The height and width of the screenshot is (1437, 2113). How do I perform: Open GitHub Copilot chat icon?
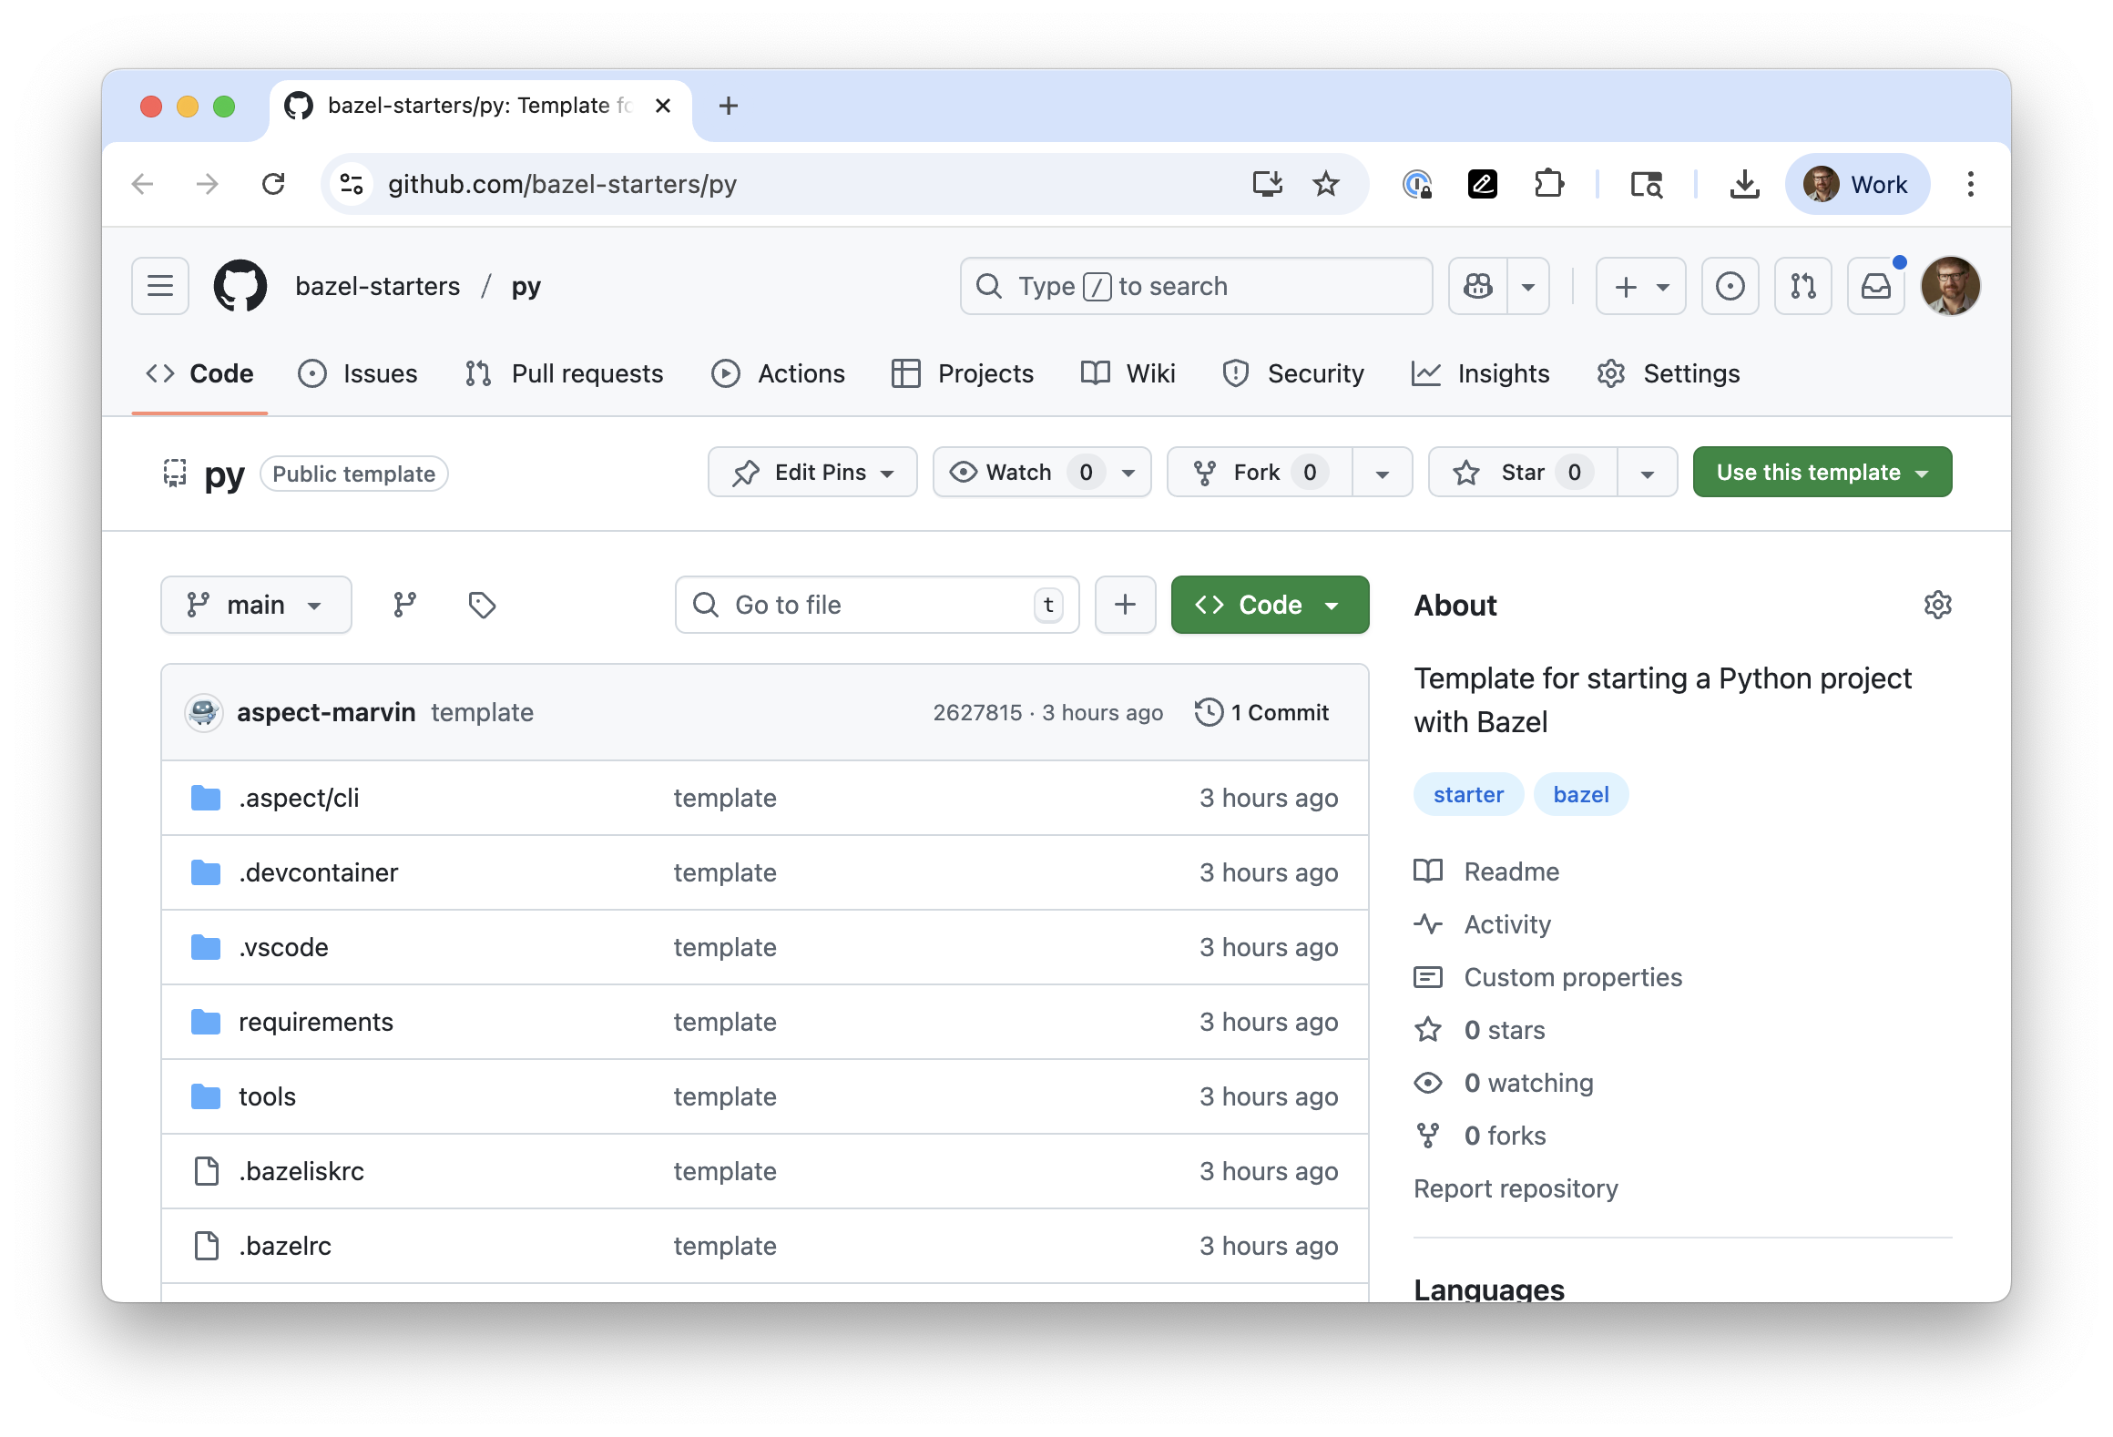pos(1478,286)
